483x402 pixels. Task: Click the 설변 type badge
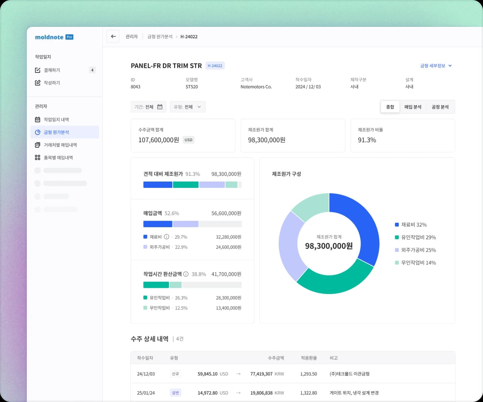point(175,393)
